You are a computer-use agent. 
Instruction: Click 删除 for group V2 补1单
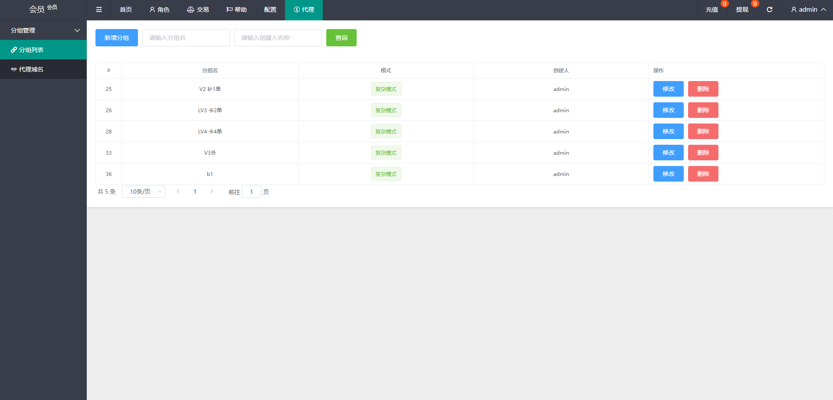pyautogui.click(x=703, y=89)
